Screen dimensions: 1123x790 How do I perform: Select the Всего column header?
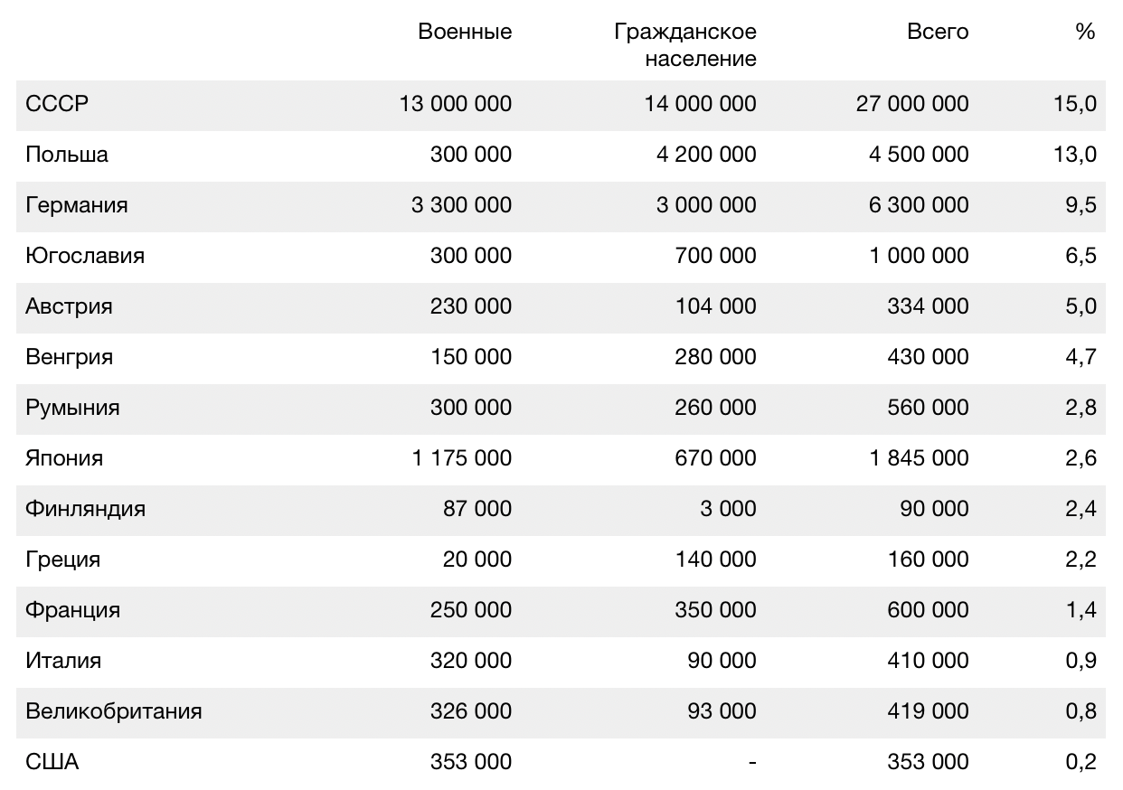(938, 32)
